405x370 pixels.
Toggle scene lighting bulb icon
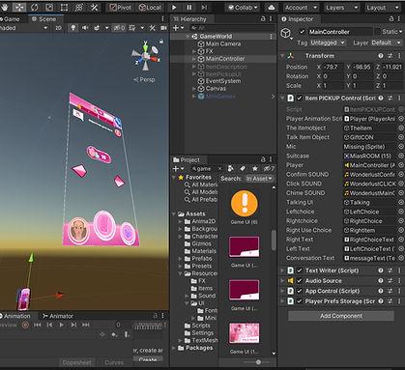click(x=73, y=28)
